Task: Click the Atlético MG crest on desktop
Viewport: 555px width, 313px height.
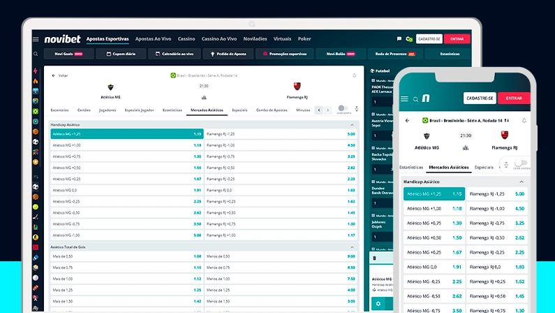Action: point(110,87)
